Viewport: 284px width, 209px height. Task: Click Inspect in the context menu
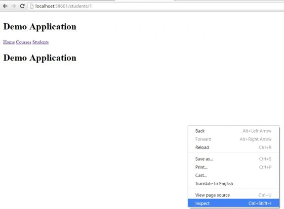pos(234,203)
